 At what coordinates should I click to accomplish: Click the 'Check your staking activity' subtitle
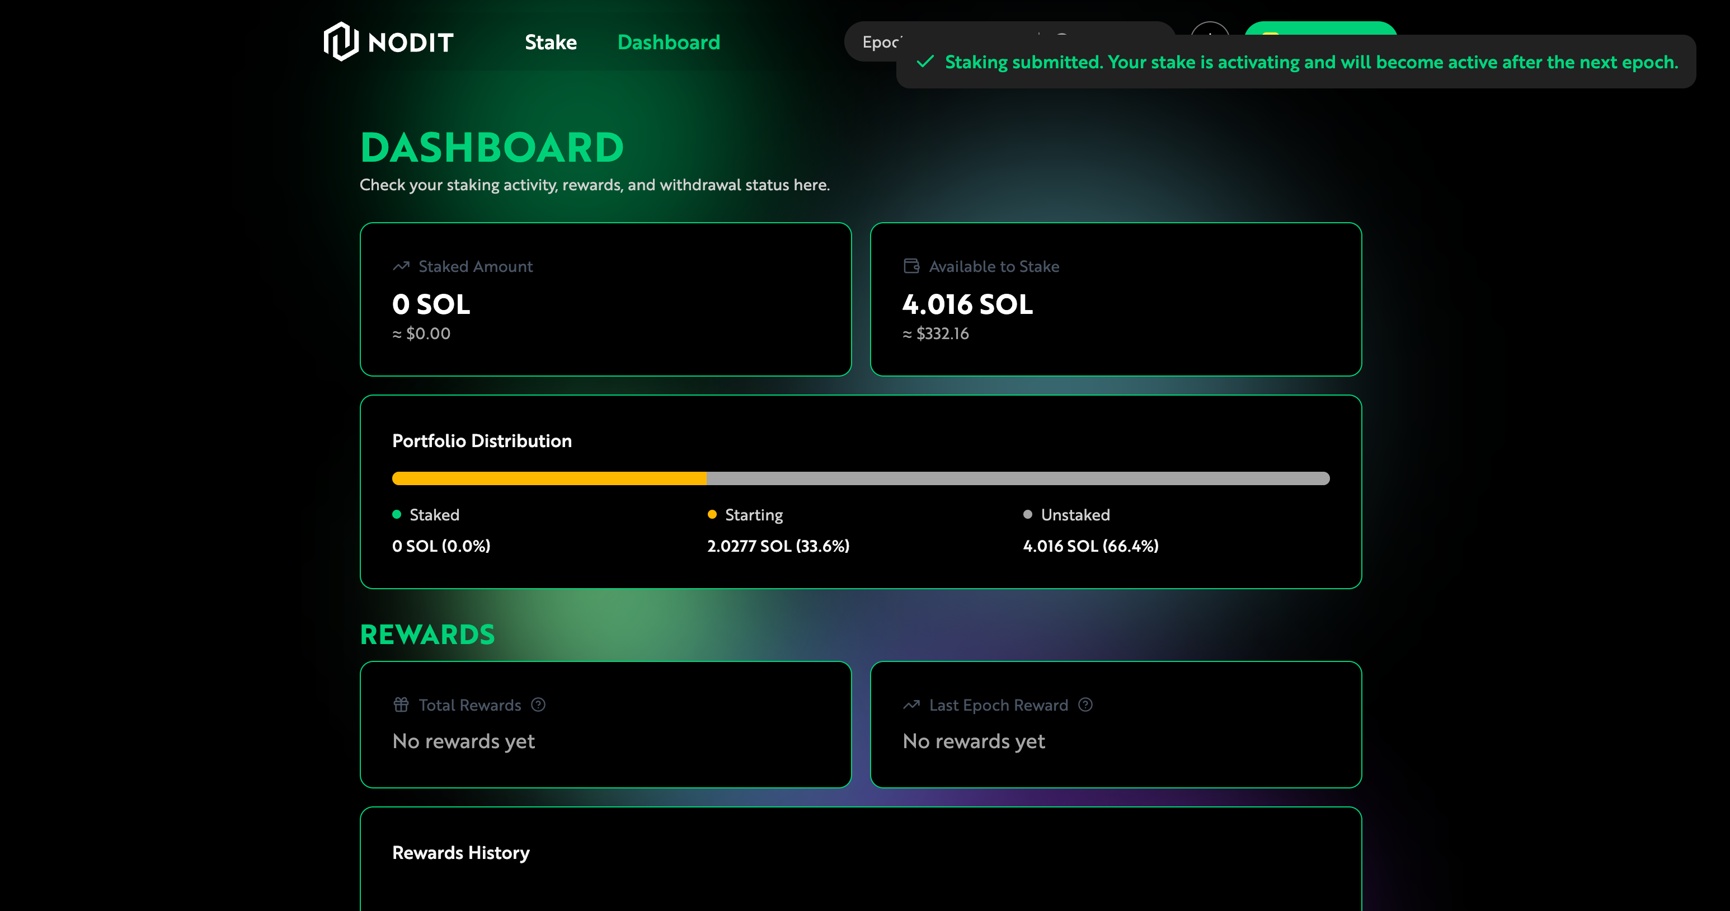[x=595, y=185]
